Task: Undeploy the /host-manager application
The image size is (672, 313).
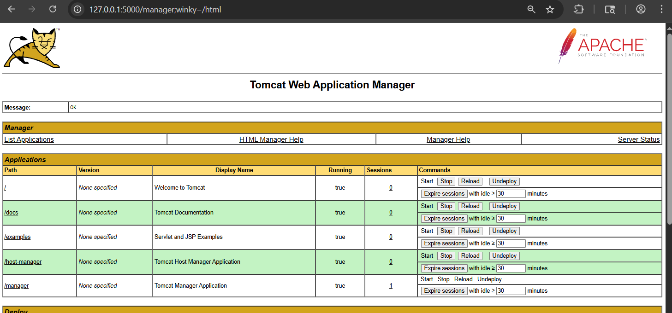Action: [x=504, y=256]
